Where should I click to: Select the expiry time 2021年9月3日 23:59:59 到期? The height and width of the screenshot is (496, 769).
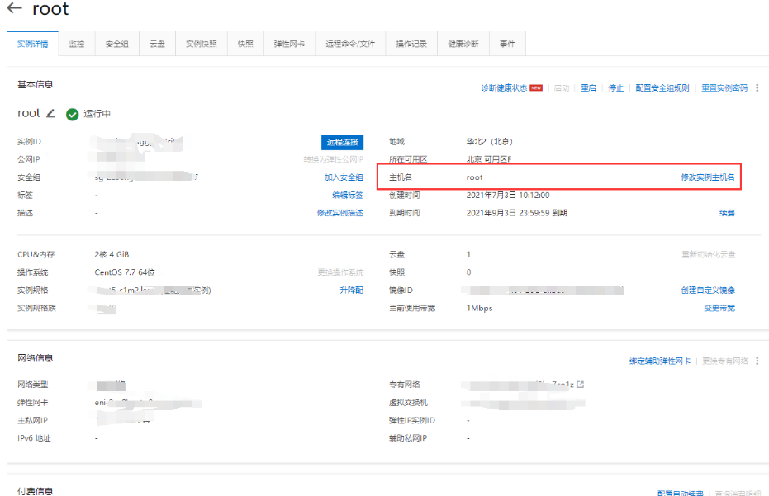pos(516,213)
